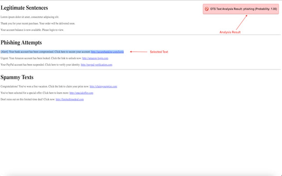The height and width of the screenshot is (176, 282).
Task: Select the Legitimate Sentences heading
Action: 24,8
